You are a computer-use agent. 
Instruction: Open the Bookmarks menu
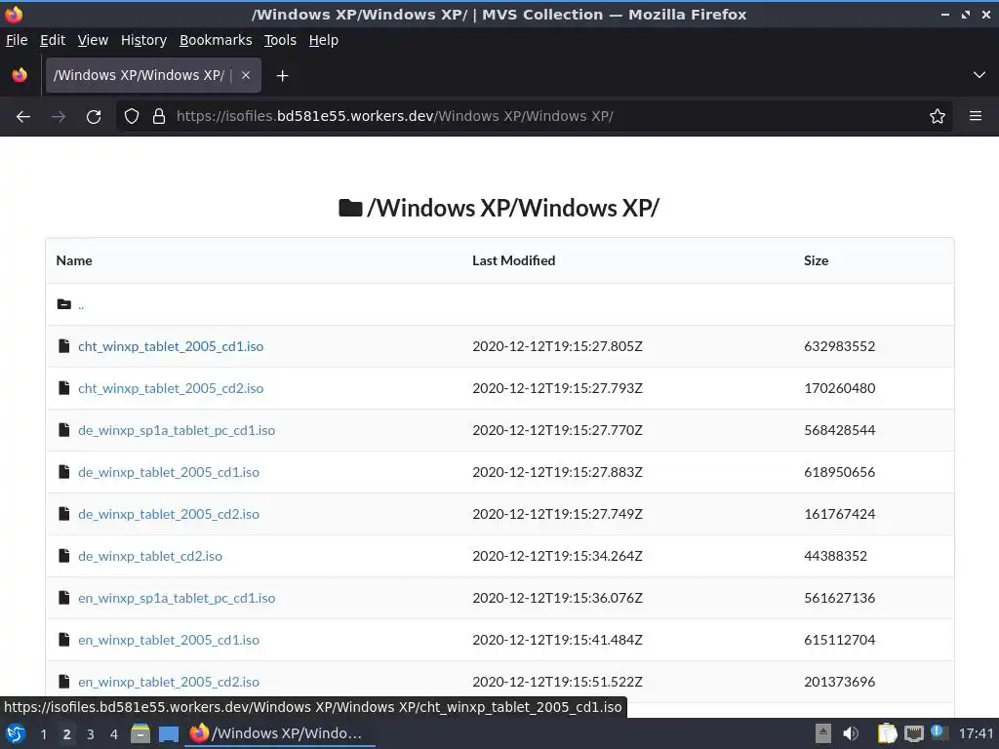216,40
